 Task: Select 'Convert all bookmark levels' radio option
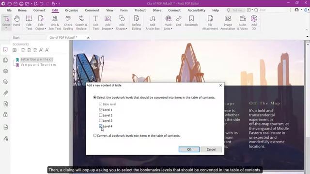pos(95,135)
